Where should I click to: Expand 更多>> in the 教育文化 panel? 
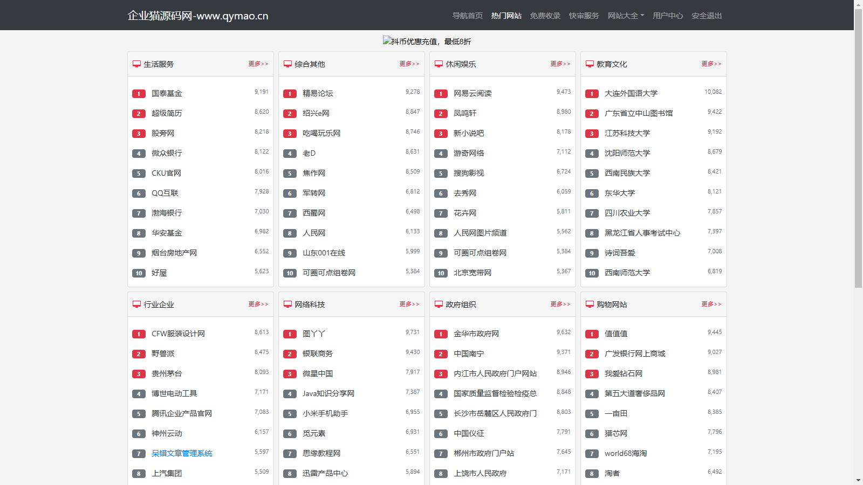pos(711,64)
